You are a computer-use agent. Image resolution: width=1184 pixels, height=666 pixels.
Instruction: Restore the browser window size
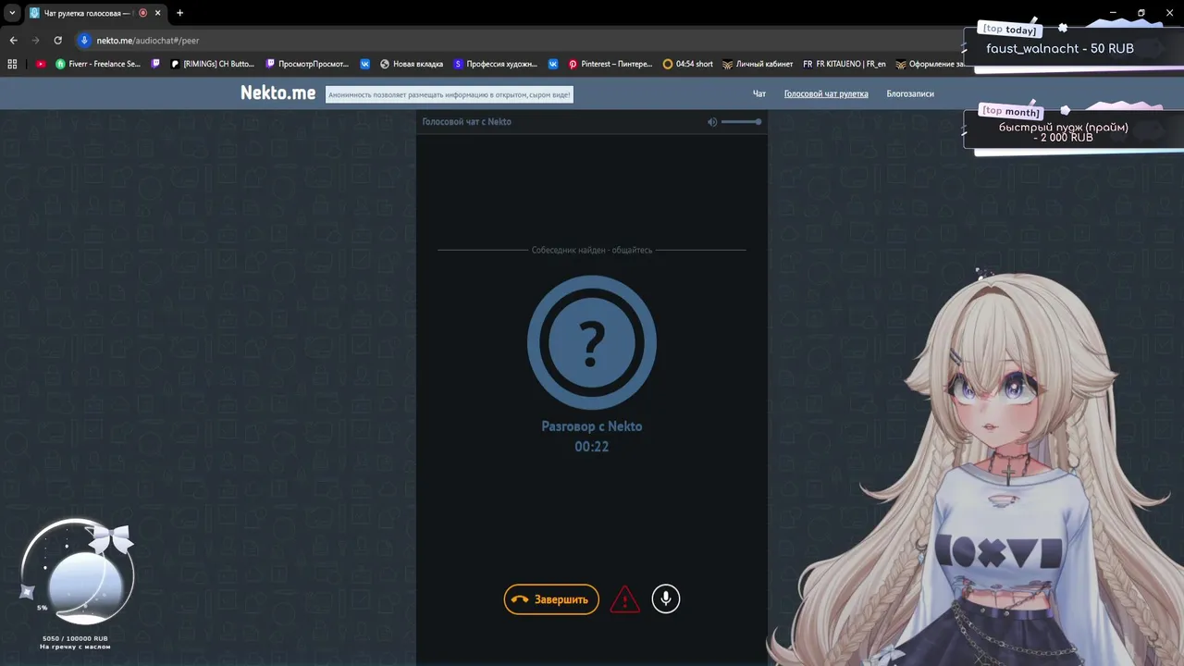click(x=1141, y=13)
